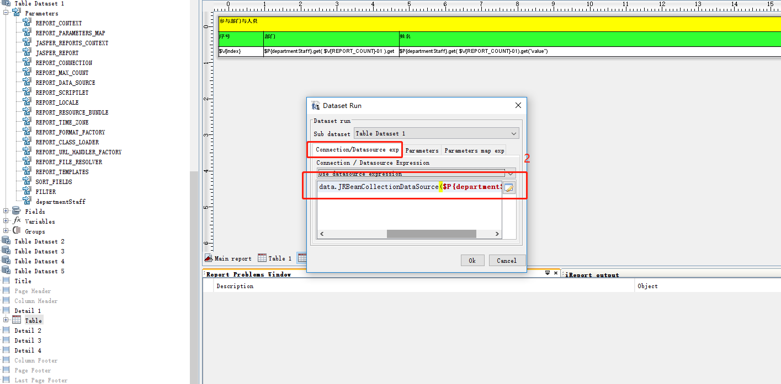
Task: Cancel the Dataset Run dialog
Action: click(x=507, y=261)
